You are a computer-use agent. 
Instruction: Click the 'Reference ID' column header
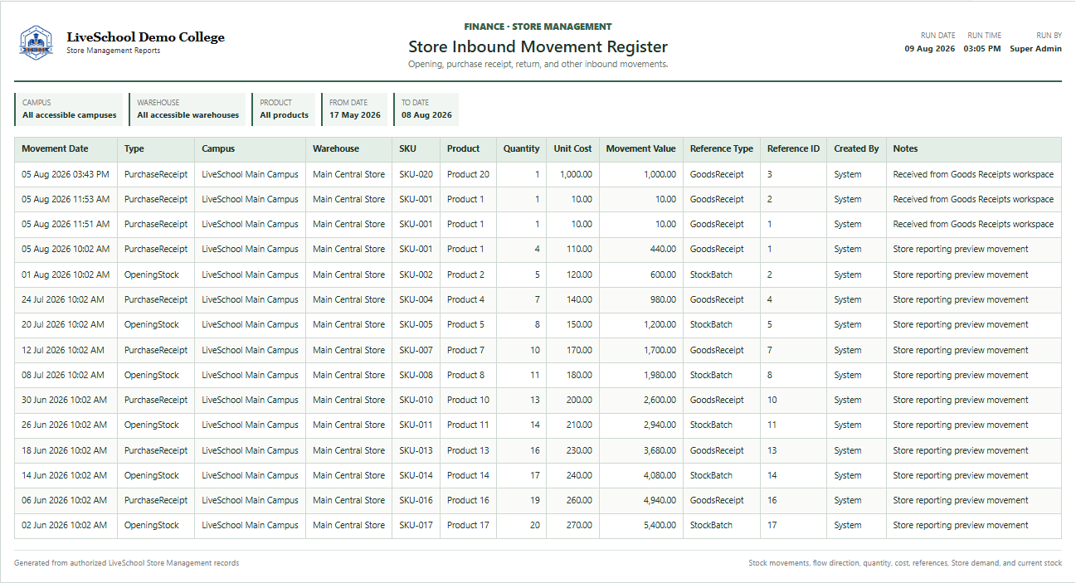point(793,149)
